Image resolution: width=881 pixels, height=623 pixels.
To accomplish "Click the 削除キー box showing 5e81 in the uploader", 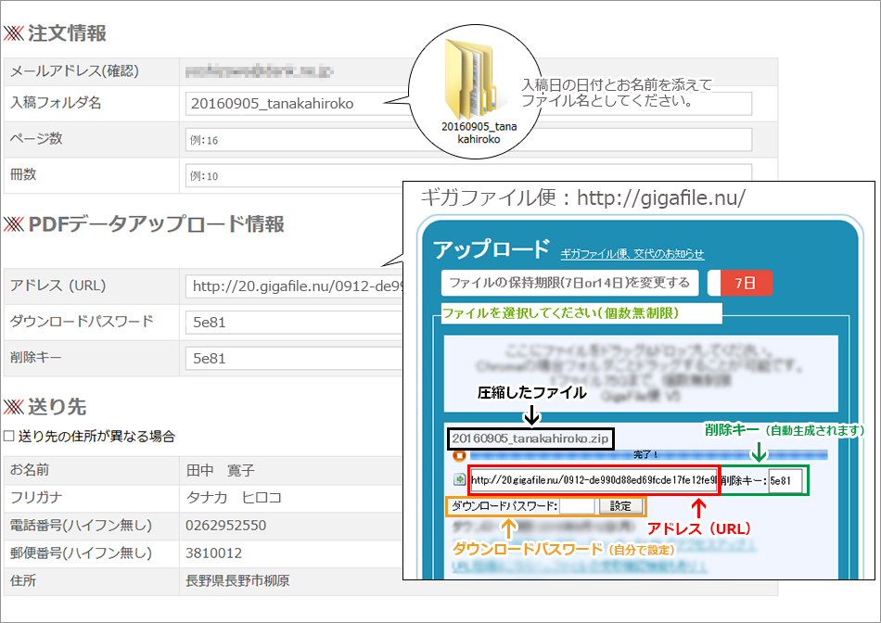I will tap(785, 481).
